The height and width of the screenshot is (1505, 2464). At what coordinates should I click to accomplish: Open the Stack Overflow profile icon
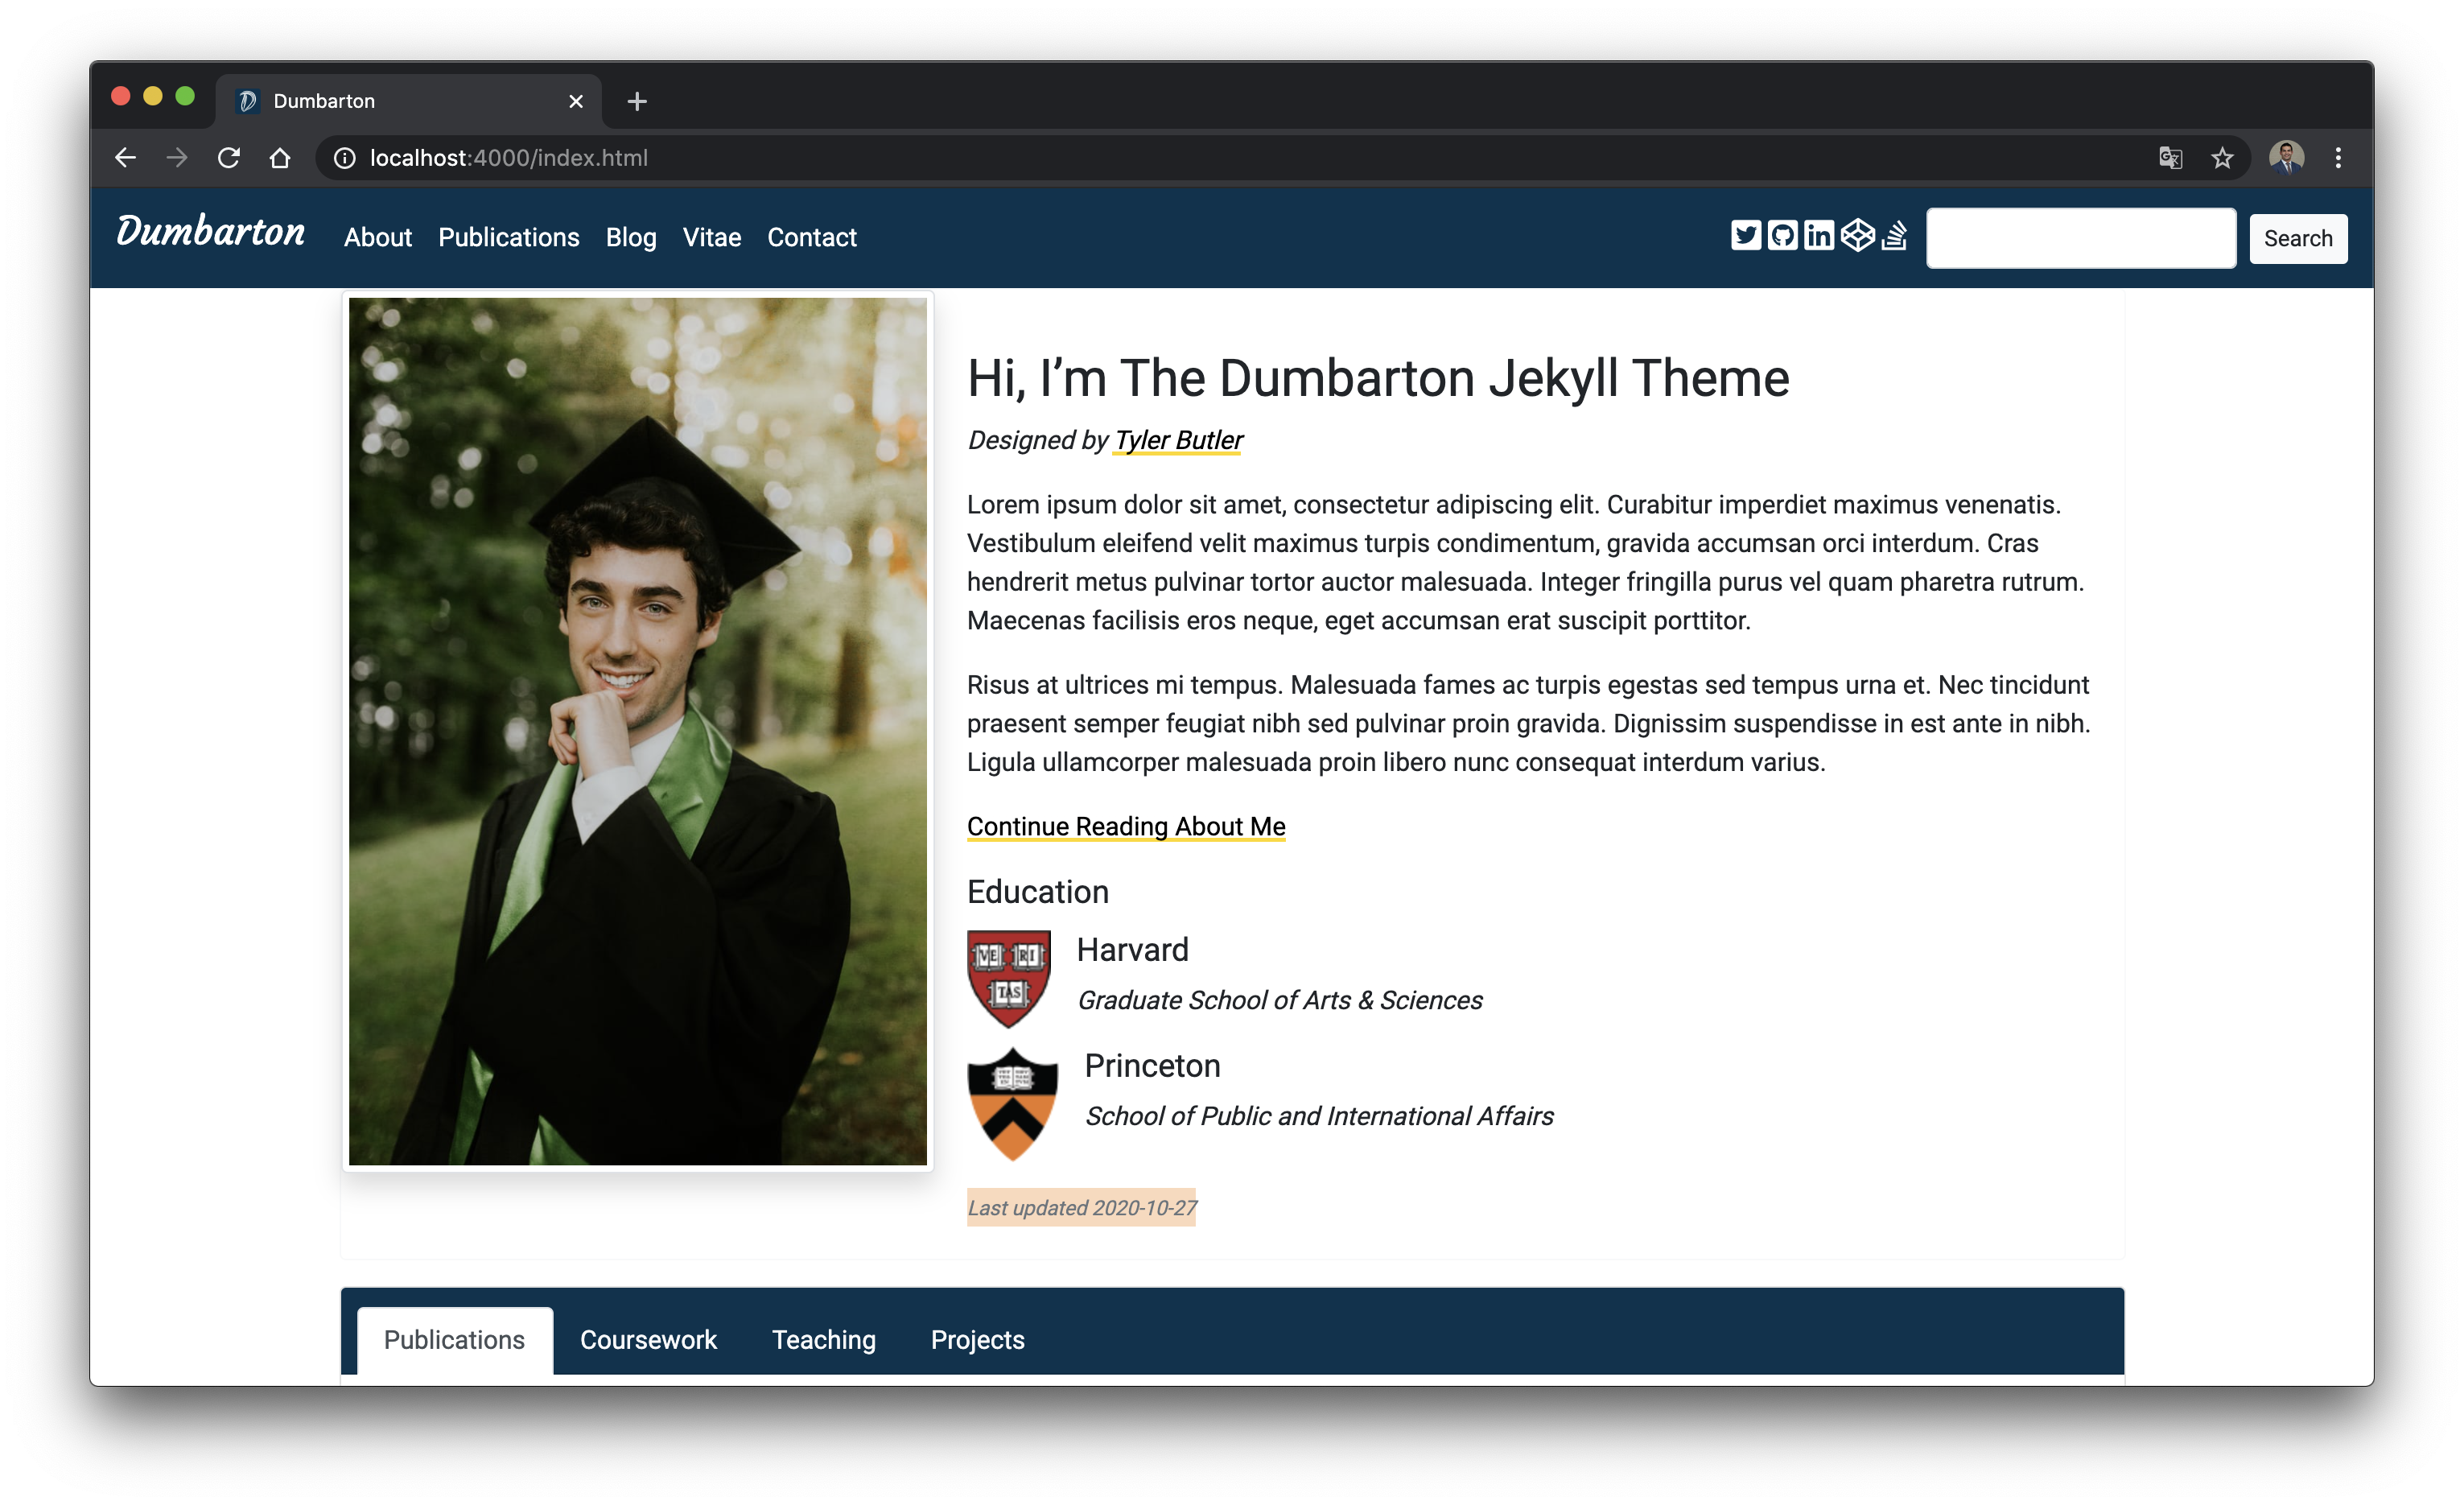tap(1894, 236)
